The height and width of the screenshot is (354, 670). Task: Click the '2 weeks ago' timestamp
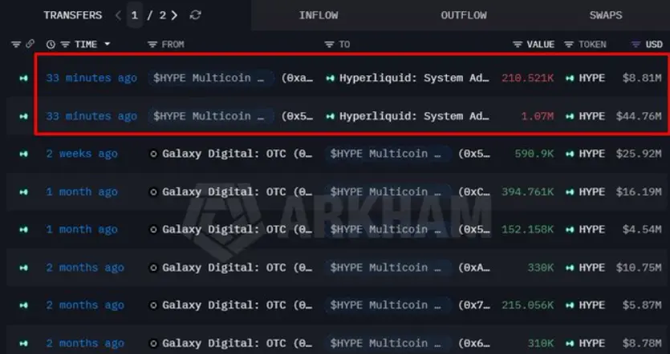82,154
